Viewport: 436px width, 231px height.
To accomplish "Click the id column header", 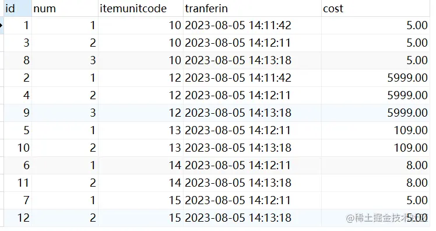I will (x=18, y=8).
